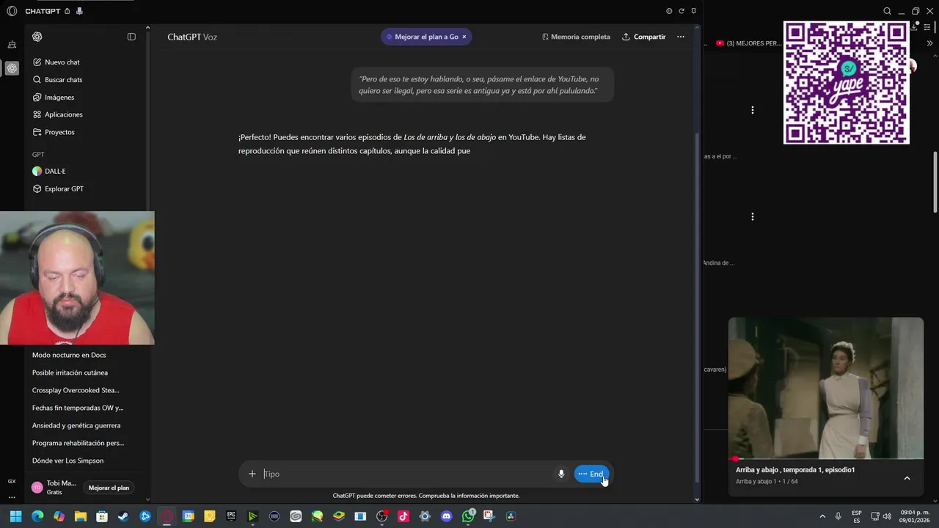Image resolution: width=939 pixels, height=528 pixels.
Task: Open File Explorer from the taskbar
Action: (x=81, y=516)
